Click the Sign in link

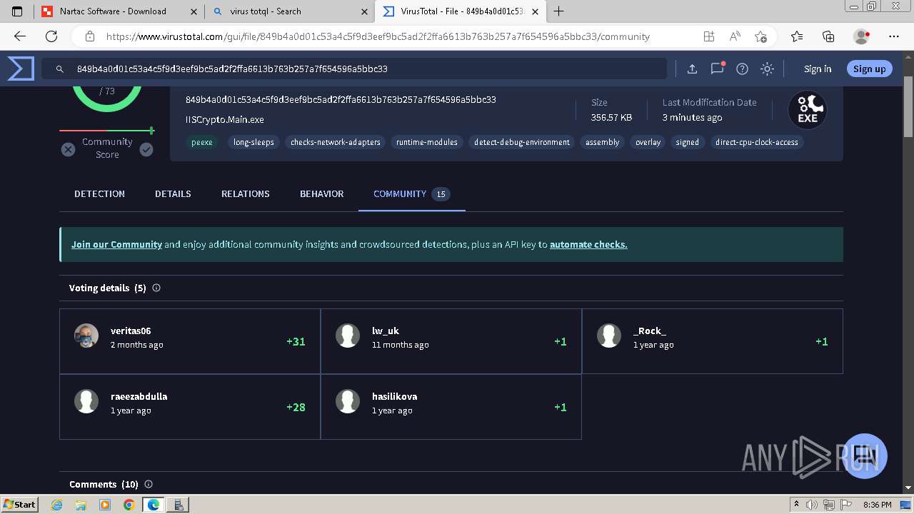[x=818, y=69]
